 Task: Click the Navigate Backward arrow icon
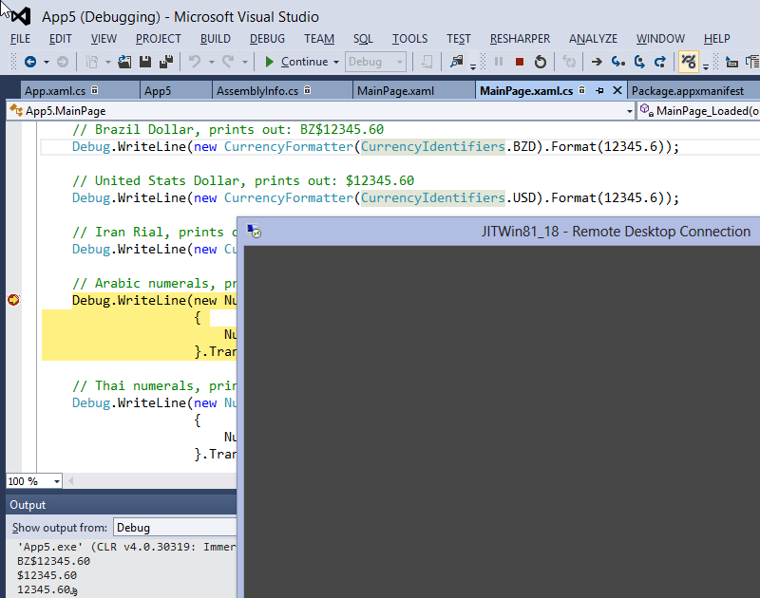tap(30, 62)
